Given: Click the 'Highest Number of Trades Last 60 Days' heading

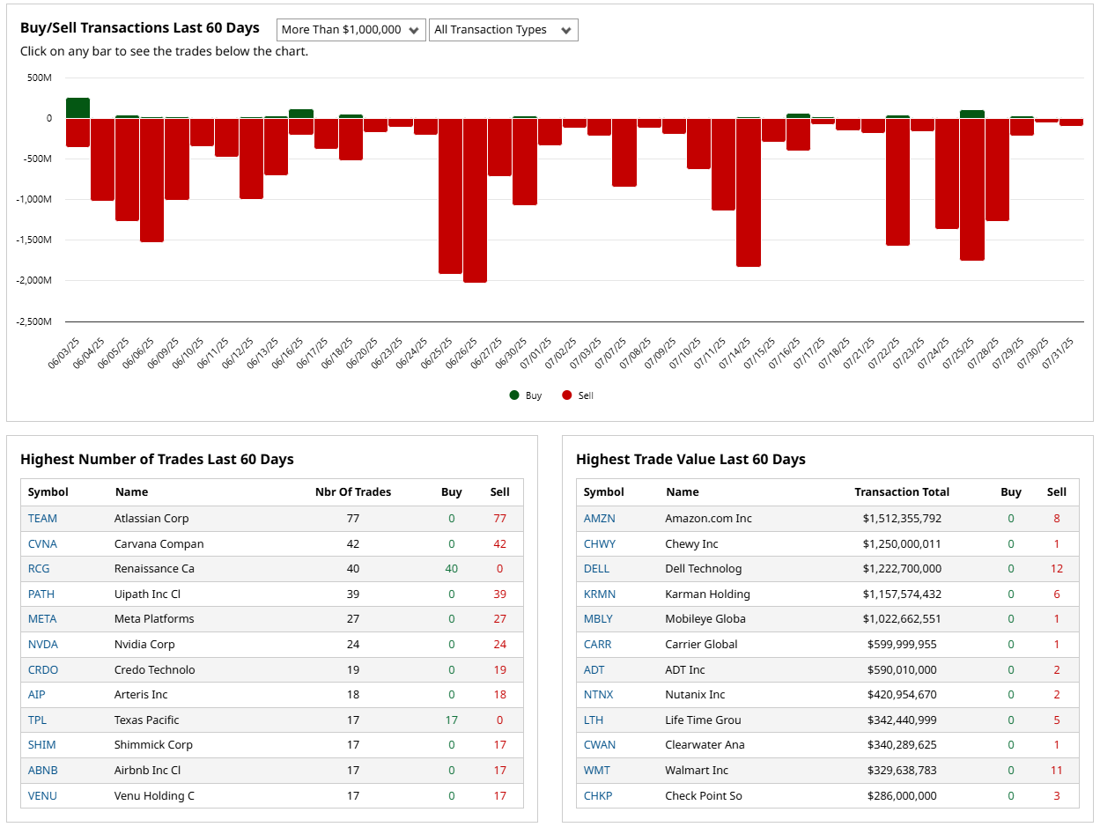Looking at the screenshot, I should pos(157,460).
